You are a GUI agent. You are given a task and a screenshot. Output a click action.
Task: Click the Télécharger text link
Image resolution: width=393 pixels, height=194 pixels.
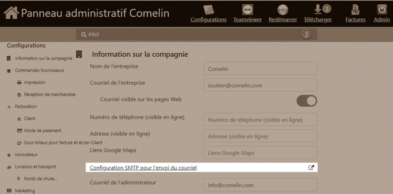(x=318, y=20)
